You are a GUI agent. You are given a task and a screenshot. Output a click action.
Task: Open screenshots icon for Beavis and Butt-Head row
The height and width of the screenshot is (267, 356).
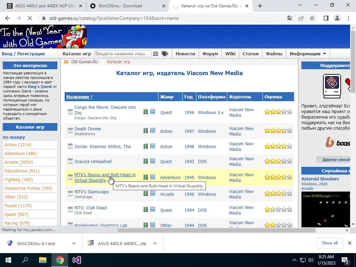[153, 177]
